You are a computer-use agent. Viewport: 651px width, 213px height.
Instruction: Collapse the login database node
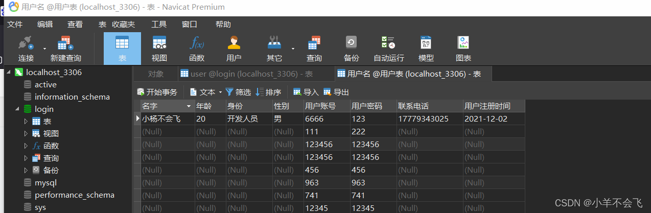point(17,109)
